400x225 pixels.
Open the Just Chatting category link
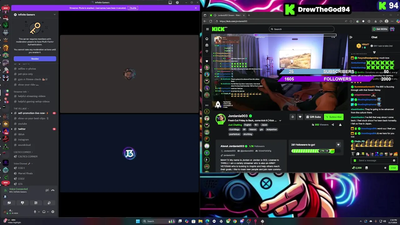[235, 125]
